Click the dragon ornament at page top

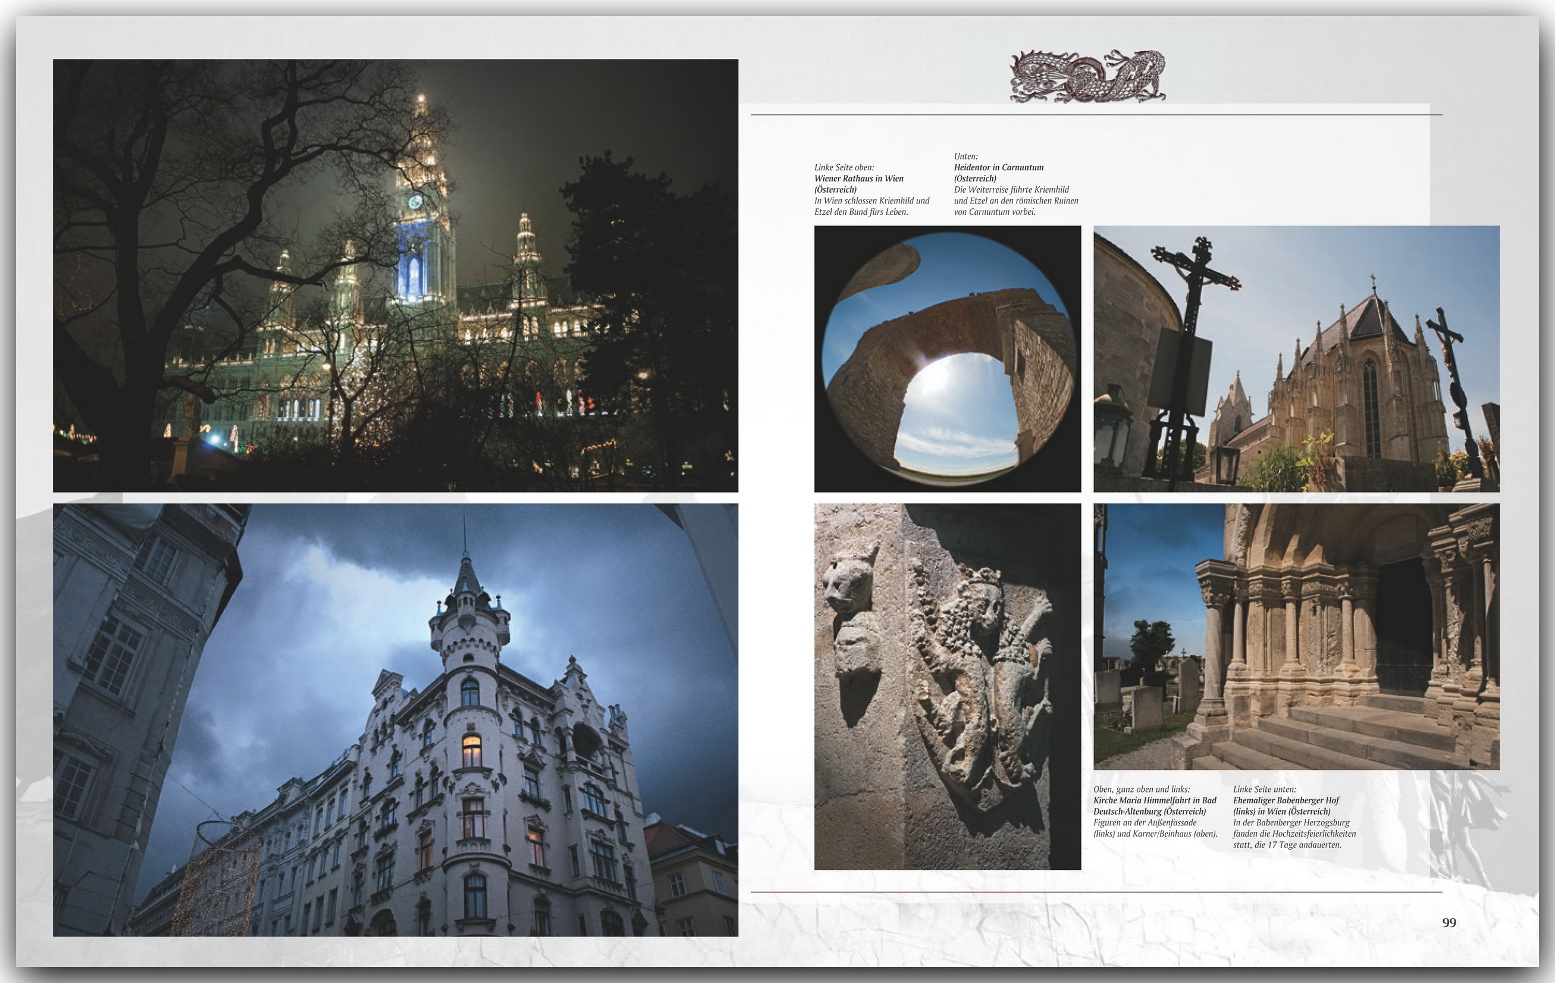[x=1087, y=76]
